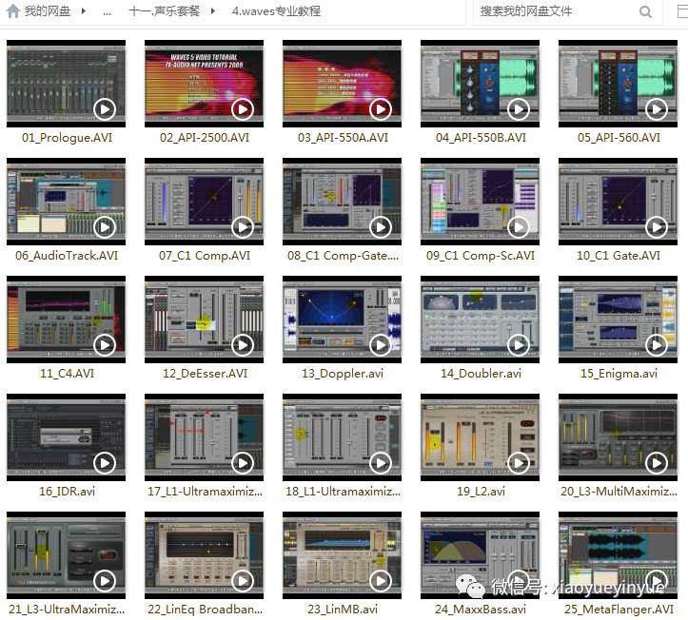688x620 pixels.
Task: Select the 15_Enigma.avi file name
Action: pyautogui.click(x=619, y=374)
